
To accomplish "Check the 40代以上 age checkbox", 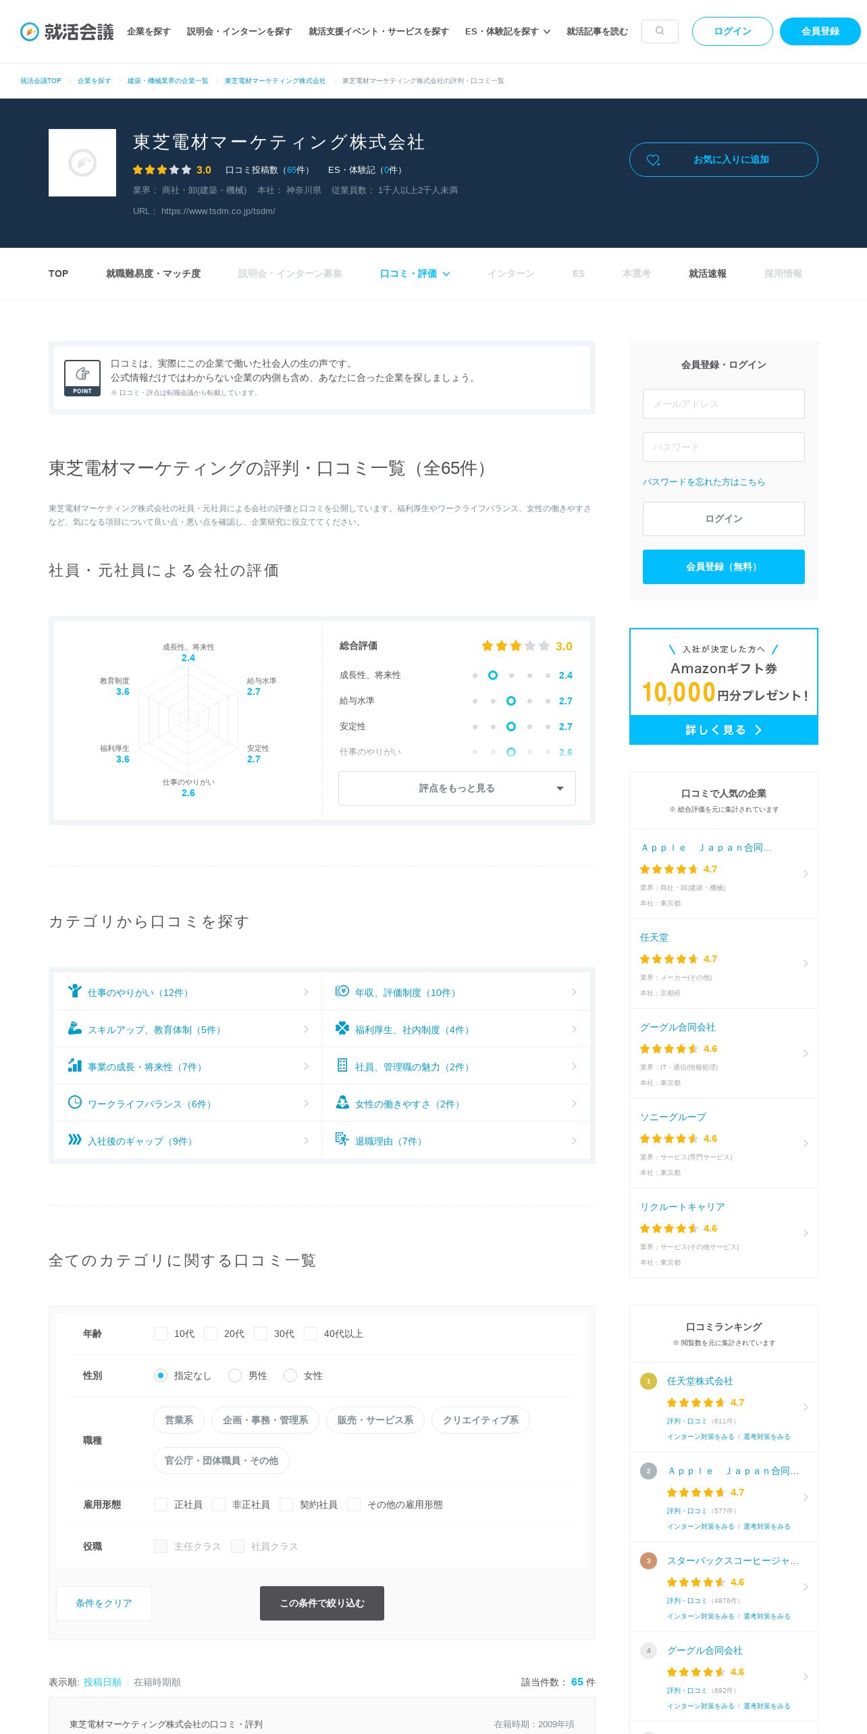I will [x=311, y=1334].
